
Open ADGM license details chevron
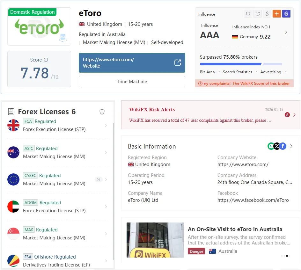106,207
